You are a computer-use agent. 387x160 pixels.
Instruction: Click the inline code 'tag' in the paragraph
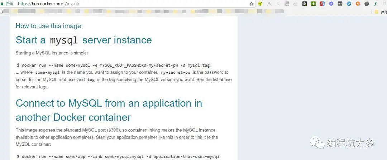pos(91,80)
